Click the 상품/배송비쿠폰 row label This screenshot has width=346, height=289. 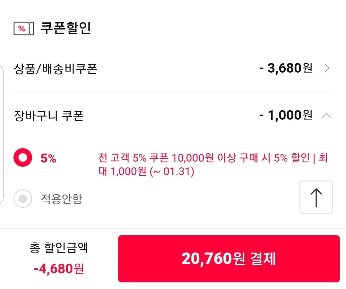pos(56,68)
